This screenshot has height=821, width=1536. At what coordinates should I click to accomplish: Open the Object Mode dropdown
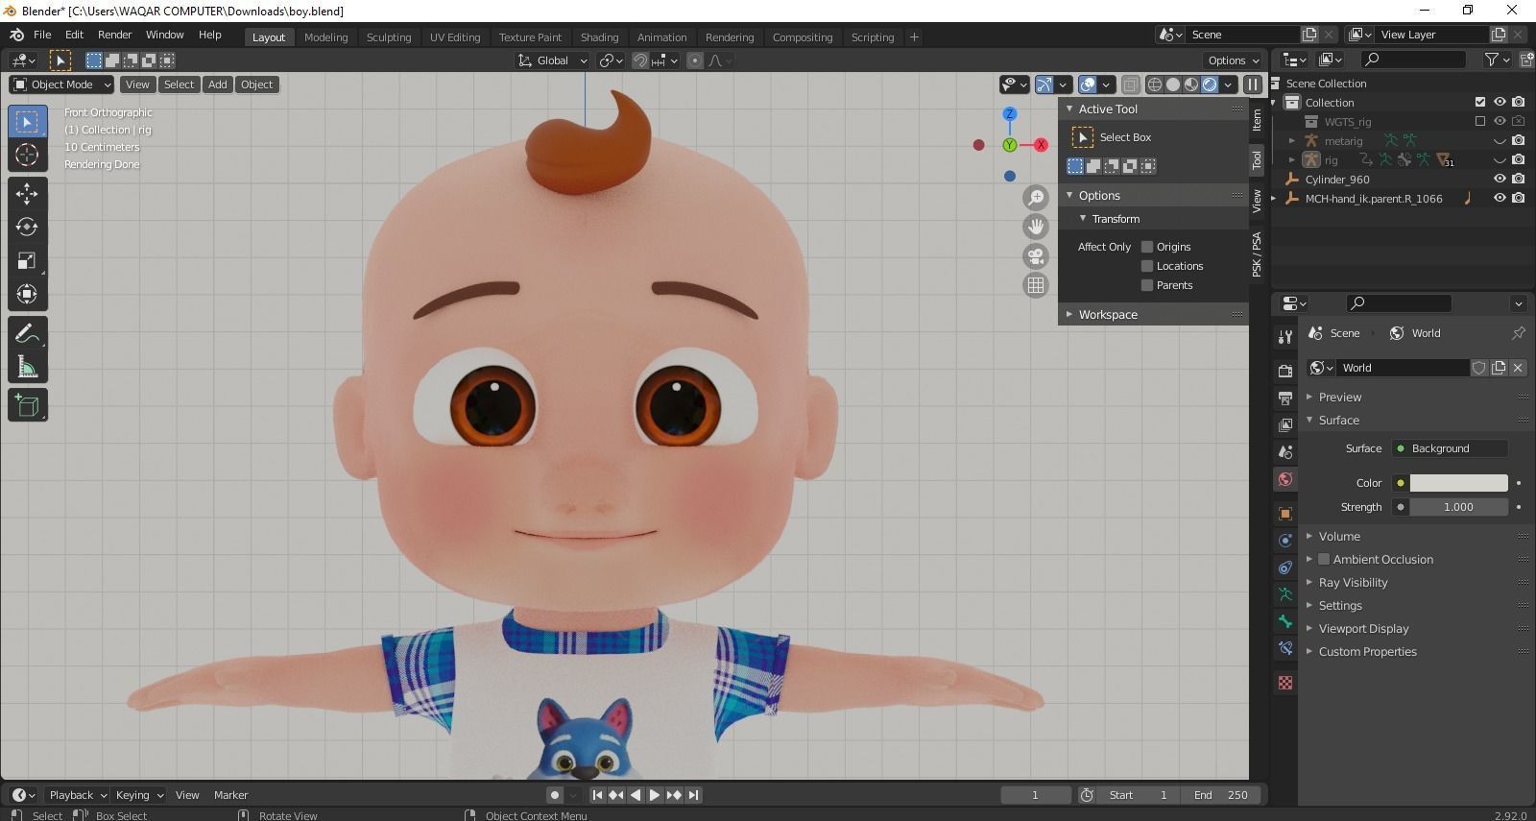click(x=61, y=85)
